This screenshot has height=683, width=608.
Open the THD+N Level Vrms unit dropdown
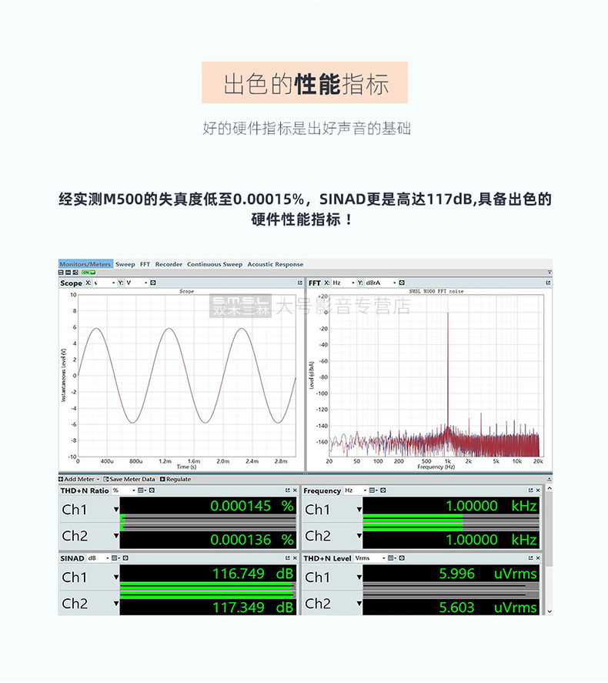coord(370,558)
